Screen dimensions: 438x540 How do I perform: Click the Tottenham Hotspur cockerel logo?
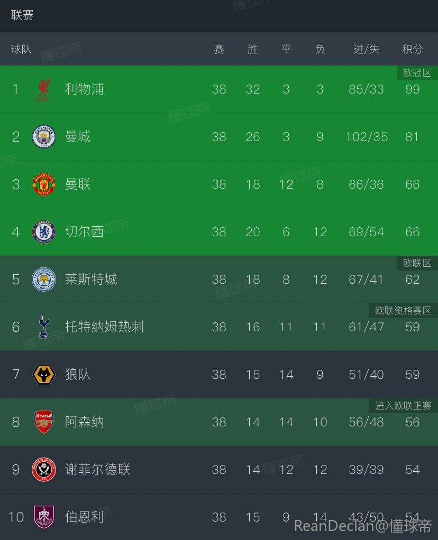pos(44,327)
